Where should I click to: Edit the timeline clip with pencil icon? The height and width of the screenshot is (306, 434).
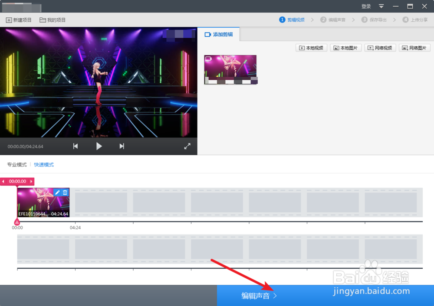coord(57,192)
